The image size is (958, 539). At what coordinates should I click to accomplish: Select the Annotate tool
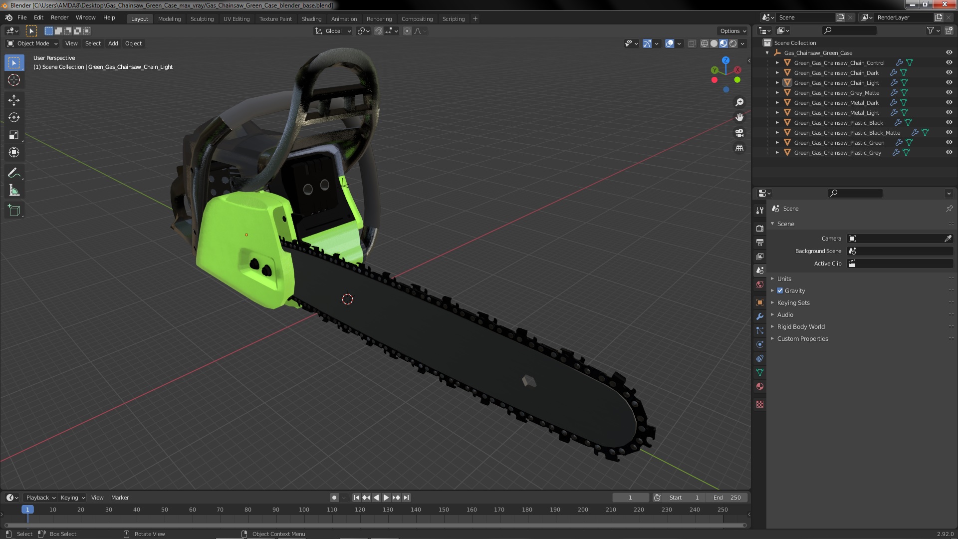tap(14, 173)
